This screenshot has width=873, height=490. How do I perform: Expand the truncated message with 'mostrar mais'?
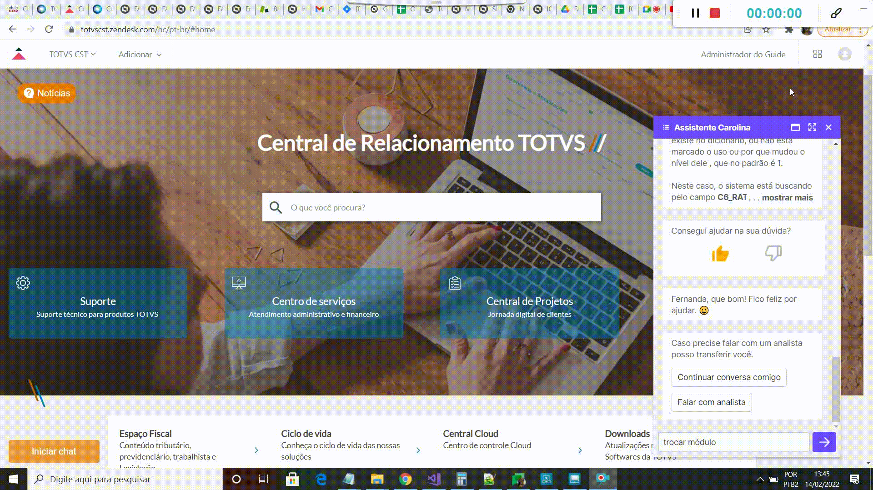pos(787,197)
